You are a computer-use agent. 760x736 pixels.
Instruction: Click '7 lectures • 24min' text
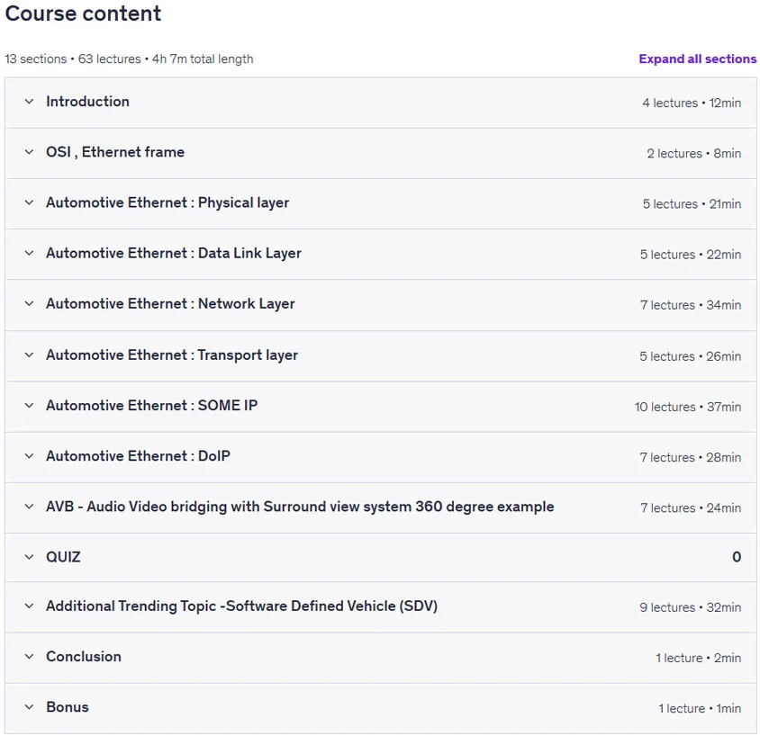click(691, 508)
